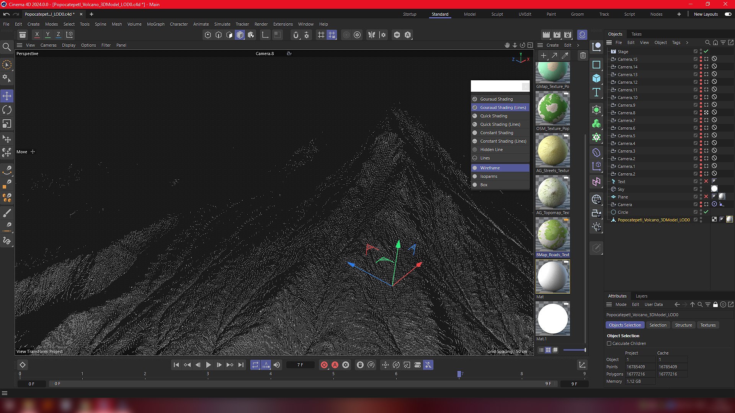Undo last action arrow

pyautogui.click(x=7, y=14)
